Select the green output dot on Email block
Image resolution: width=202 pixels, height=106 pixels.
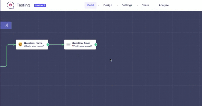tap(96, 45)
